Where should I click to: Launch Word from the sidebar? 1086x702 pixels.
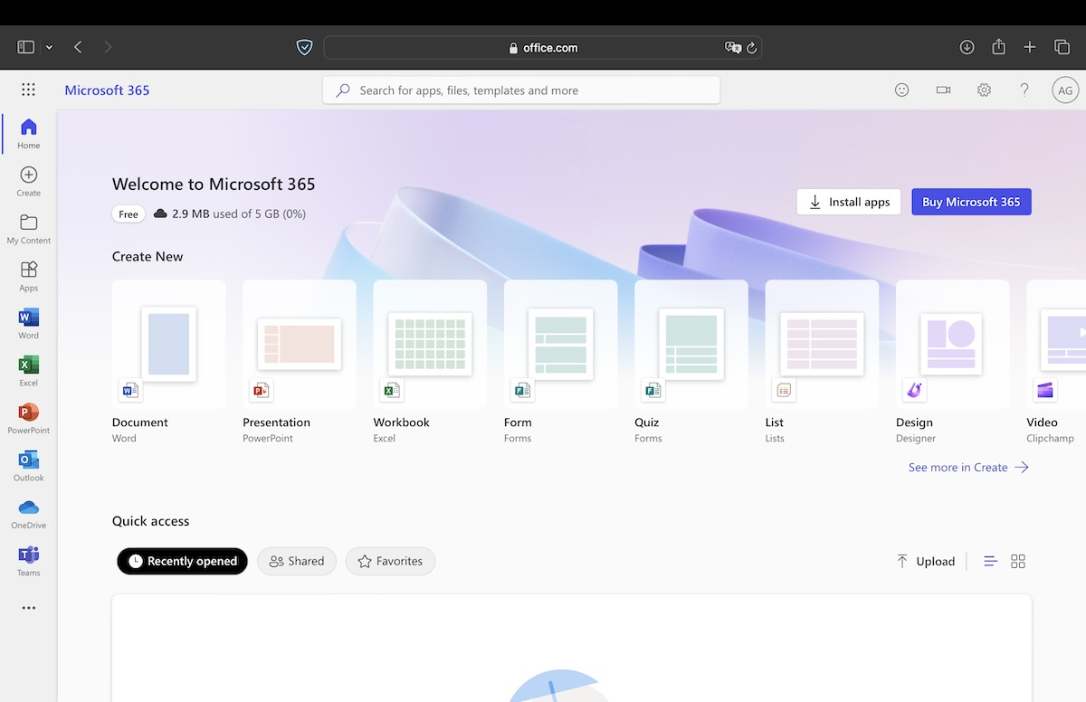click(29, 324)
